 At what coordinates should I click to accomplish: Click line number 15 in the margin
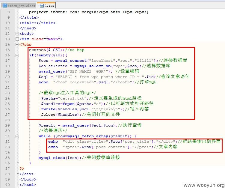[x=7, y=50]
